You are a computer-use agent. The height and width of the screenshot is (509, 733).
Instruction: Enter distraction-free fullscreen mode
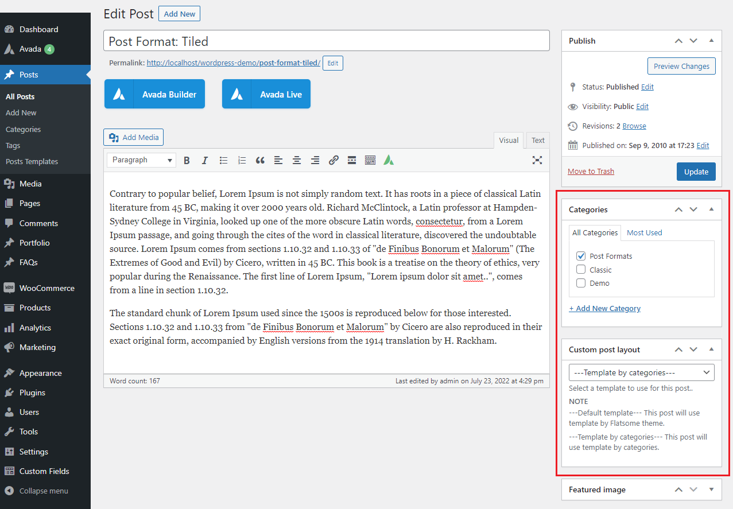pos(537,161)
